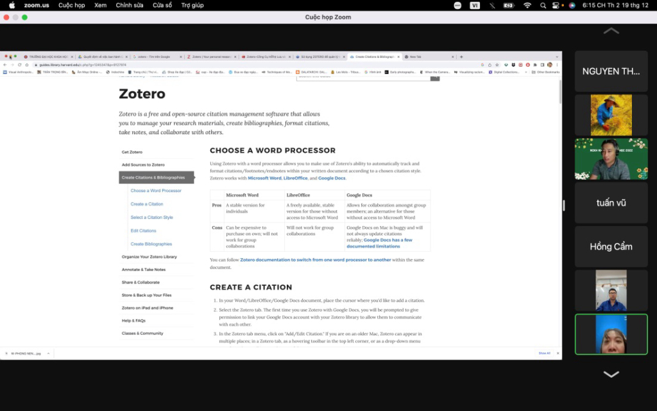Open the new tab plus button

click(x=461, y=57)
